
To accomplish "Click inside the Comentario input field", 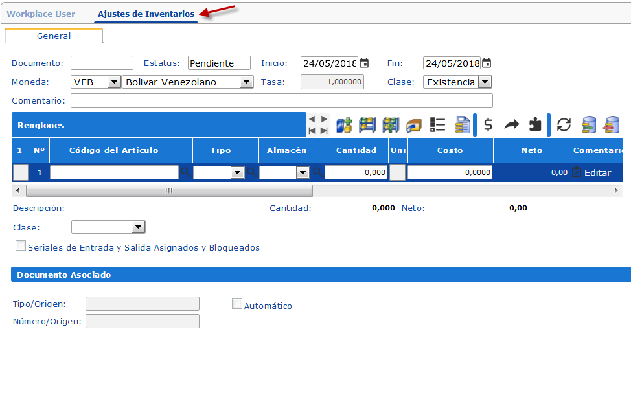I will (259, 100).
